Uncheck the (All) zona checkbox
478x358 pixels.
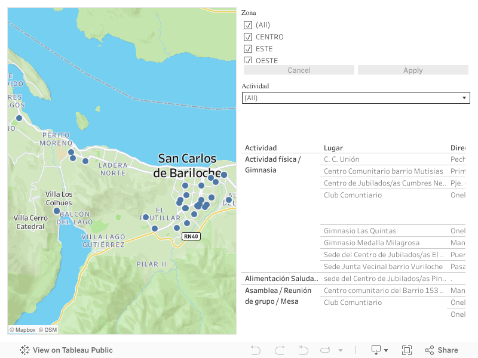[x=248, y=25]
